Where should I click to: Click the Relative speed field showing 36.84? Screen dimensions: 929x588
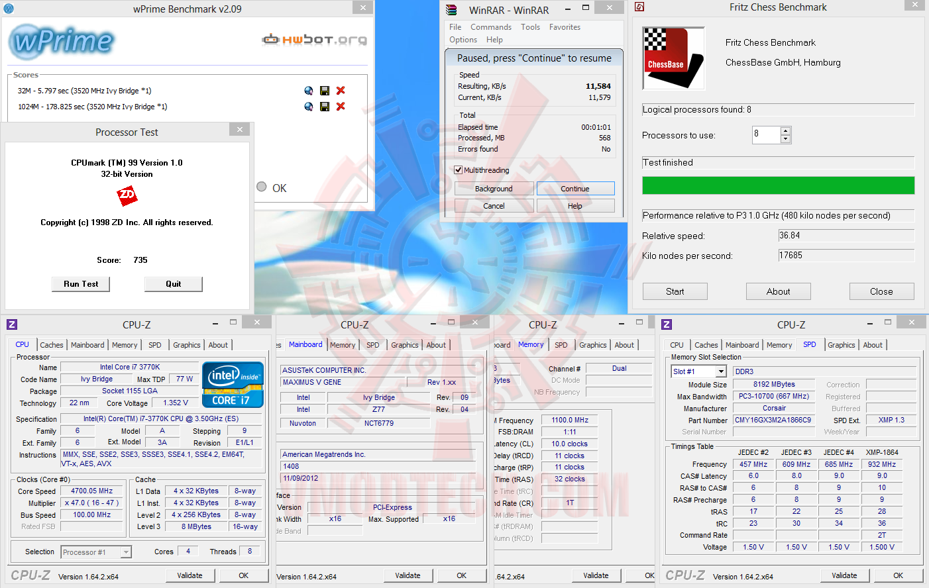[847, 236]
